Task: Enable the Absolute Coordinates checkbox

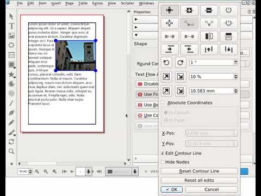Action: tap(163, 102)
